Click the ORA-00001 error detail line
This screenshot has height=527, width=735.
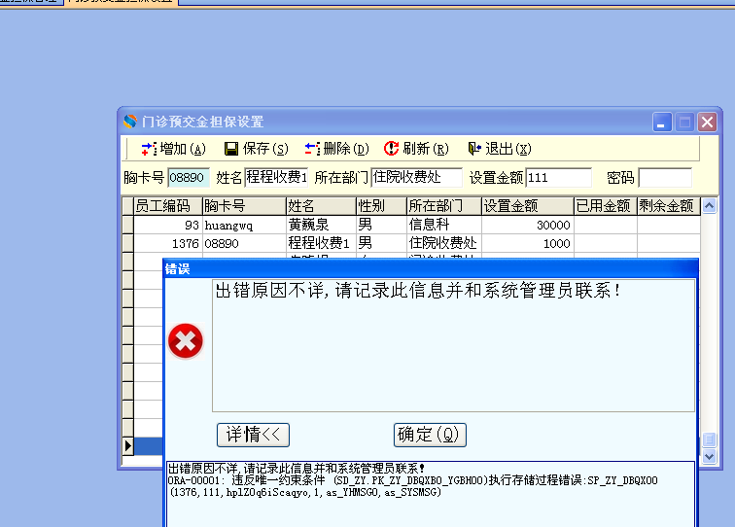(412, 480)
